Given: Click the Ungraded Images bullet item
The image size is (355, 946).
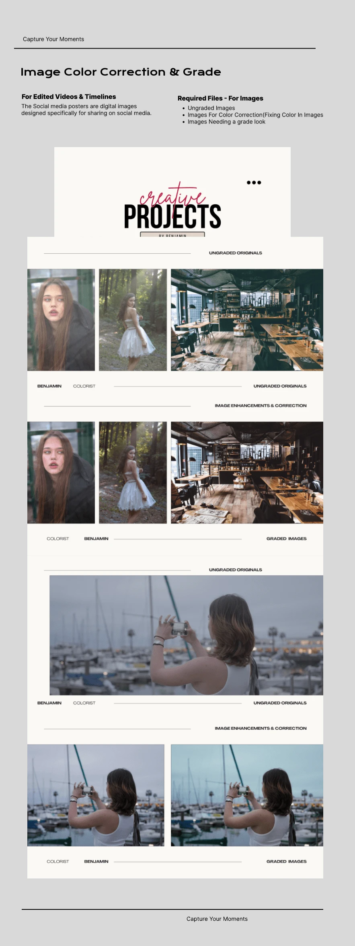Looking at the screenshot, I should click(211, 108).
